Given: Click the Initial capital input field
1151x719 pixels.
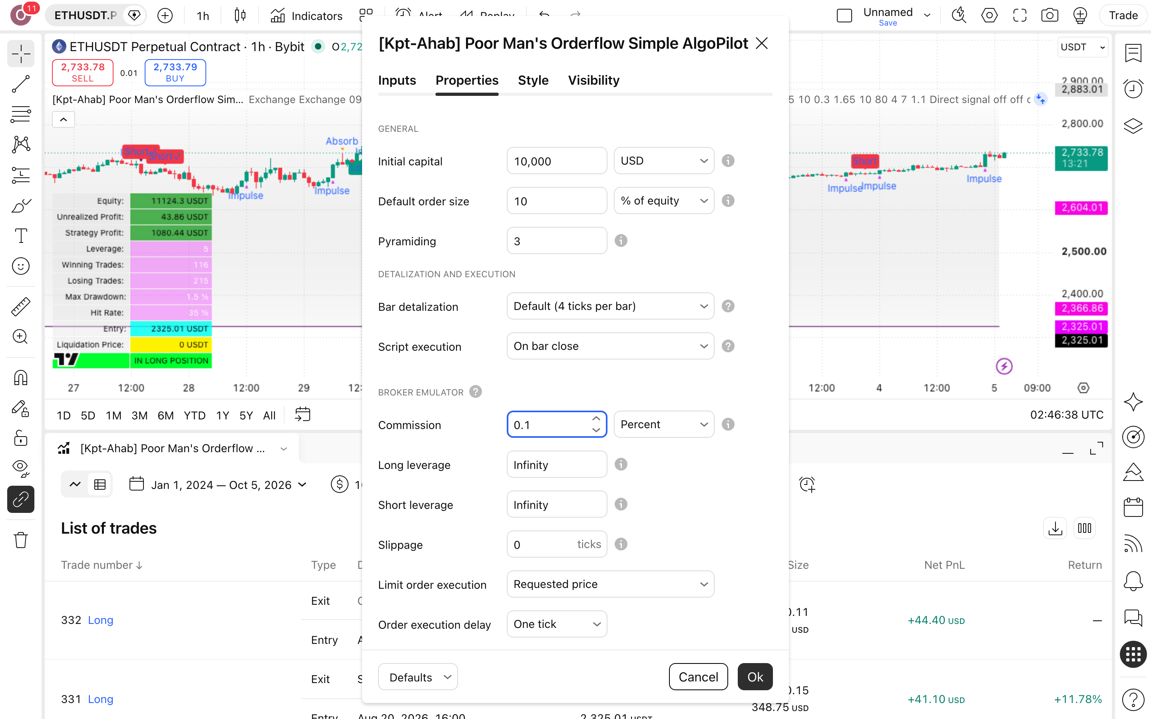Looking at the screenshot, I should pyautogui.click(x=557, y=161).
